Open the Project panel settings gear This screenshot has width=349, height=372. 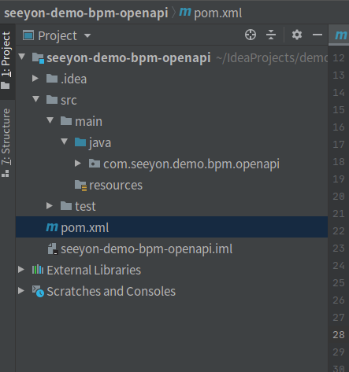point(297,35)
